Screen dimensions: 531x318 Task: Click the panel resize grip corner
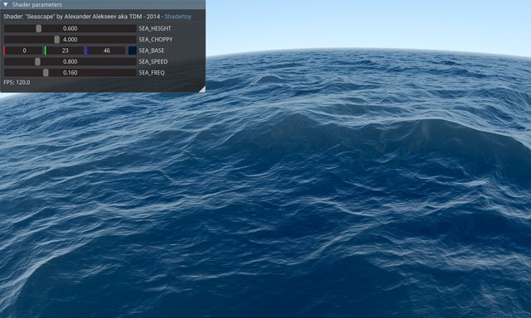[x=202, y=89]
